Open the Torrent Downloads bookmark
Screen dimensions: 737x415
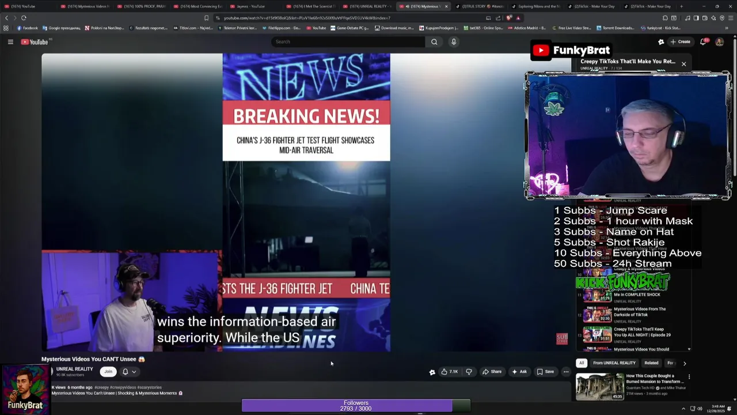(615, 28)
